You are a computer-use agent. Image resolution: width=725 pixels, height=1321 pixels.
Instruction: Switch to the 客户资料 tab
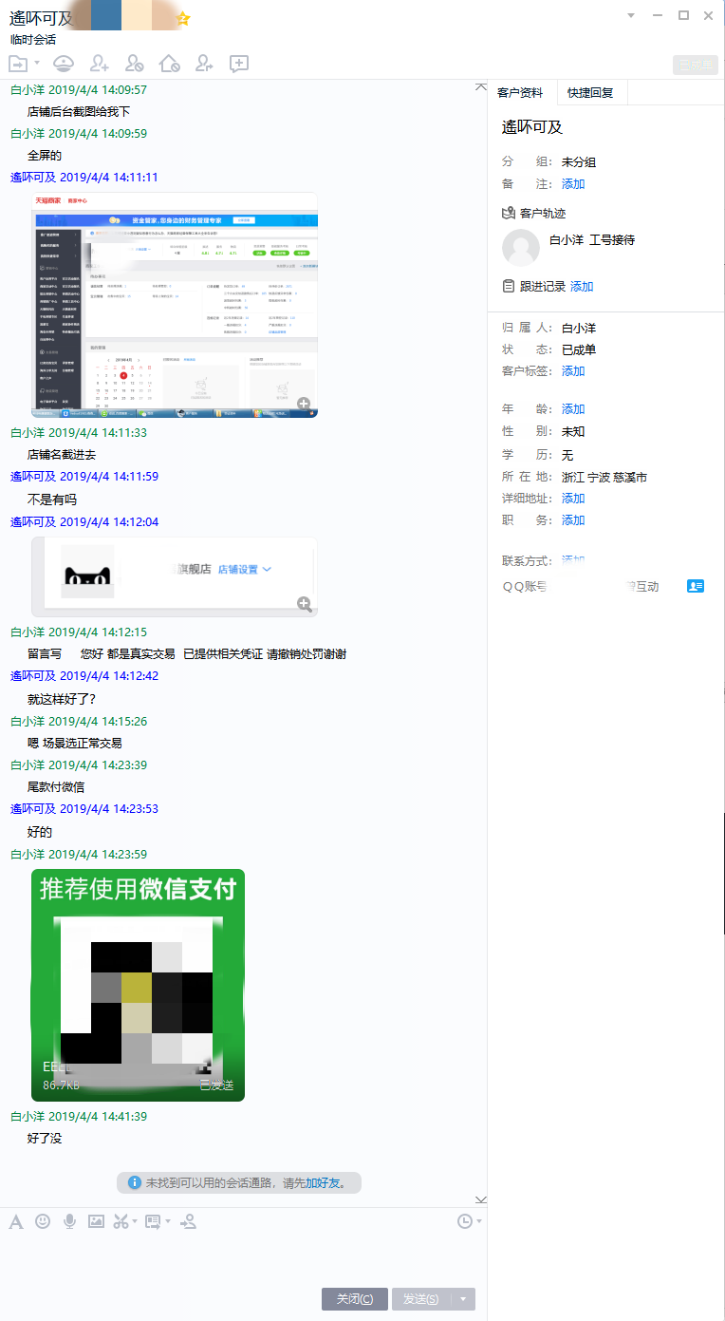tap(521, 93)
